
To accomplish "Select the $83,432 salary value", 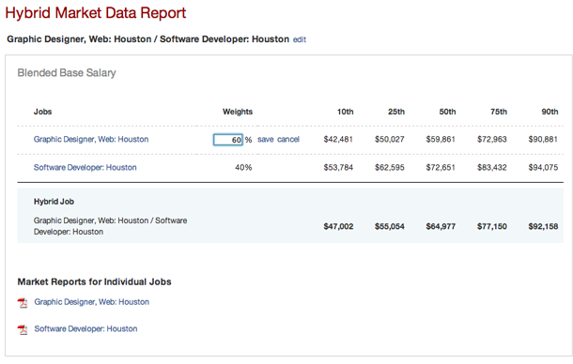I will 491,167.
